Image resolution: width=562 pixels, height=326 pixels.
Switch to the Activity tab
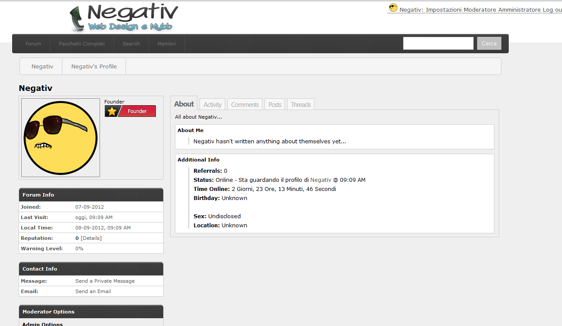[213, 104]
